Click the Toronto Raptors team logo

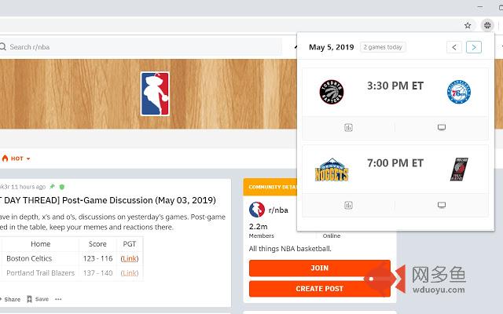coord(332,92)
